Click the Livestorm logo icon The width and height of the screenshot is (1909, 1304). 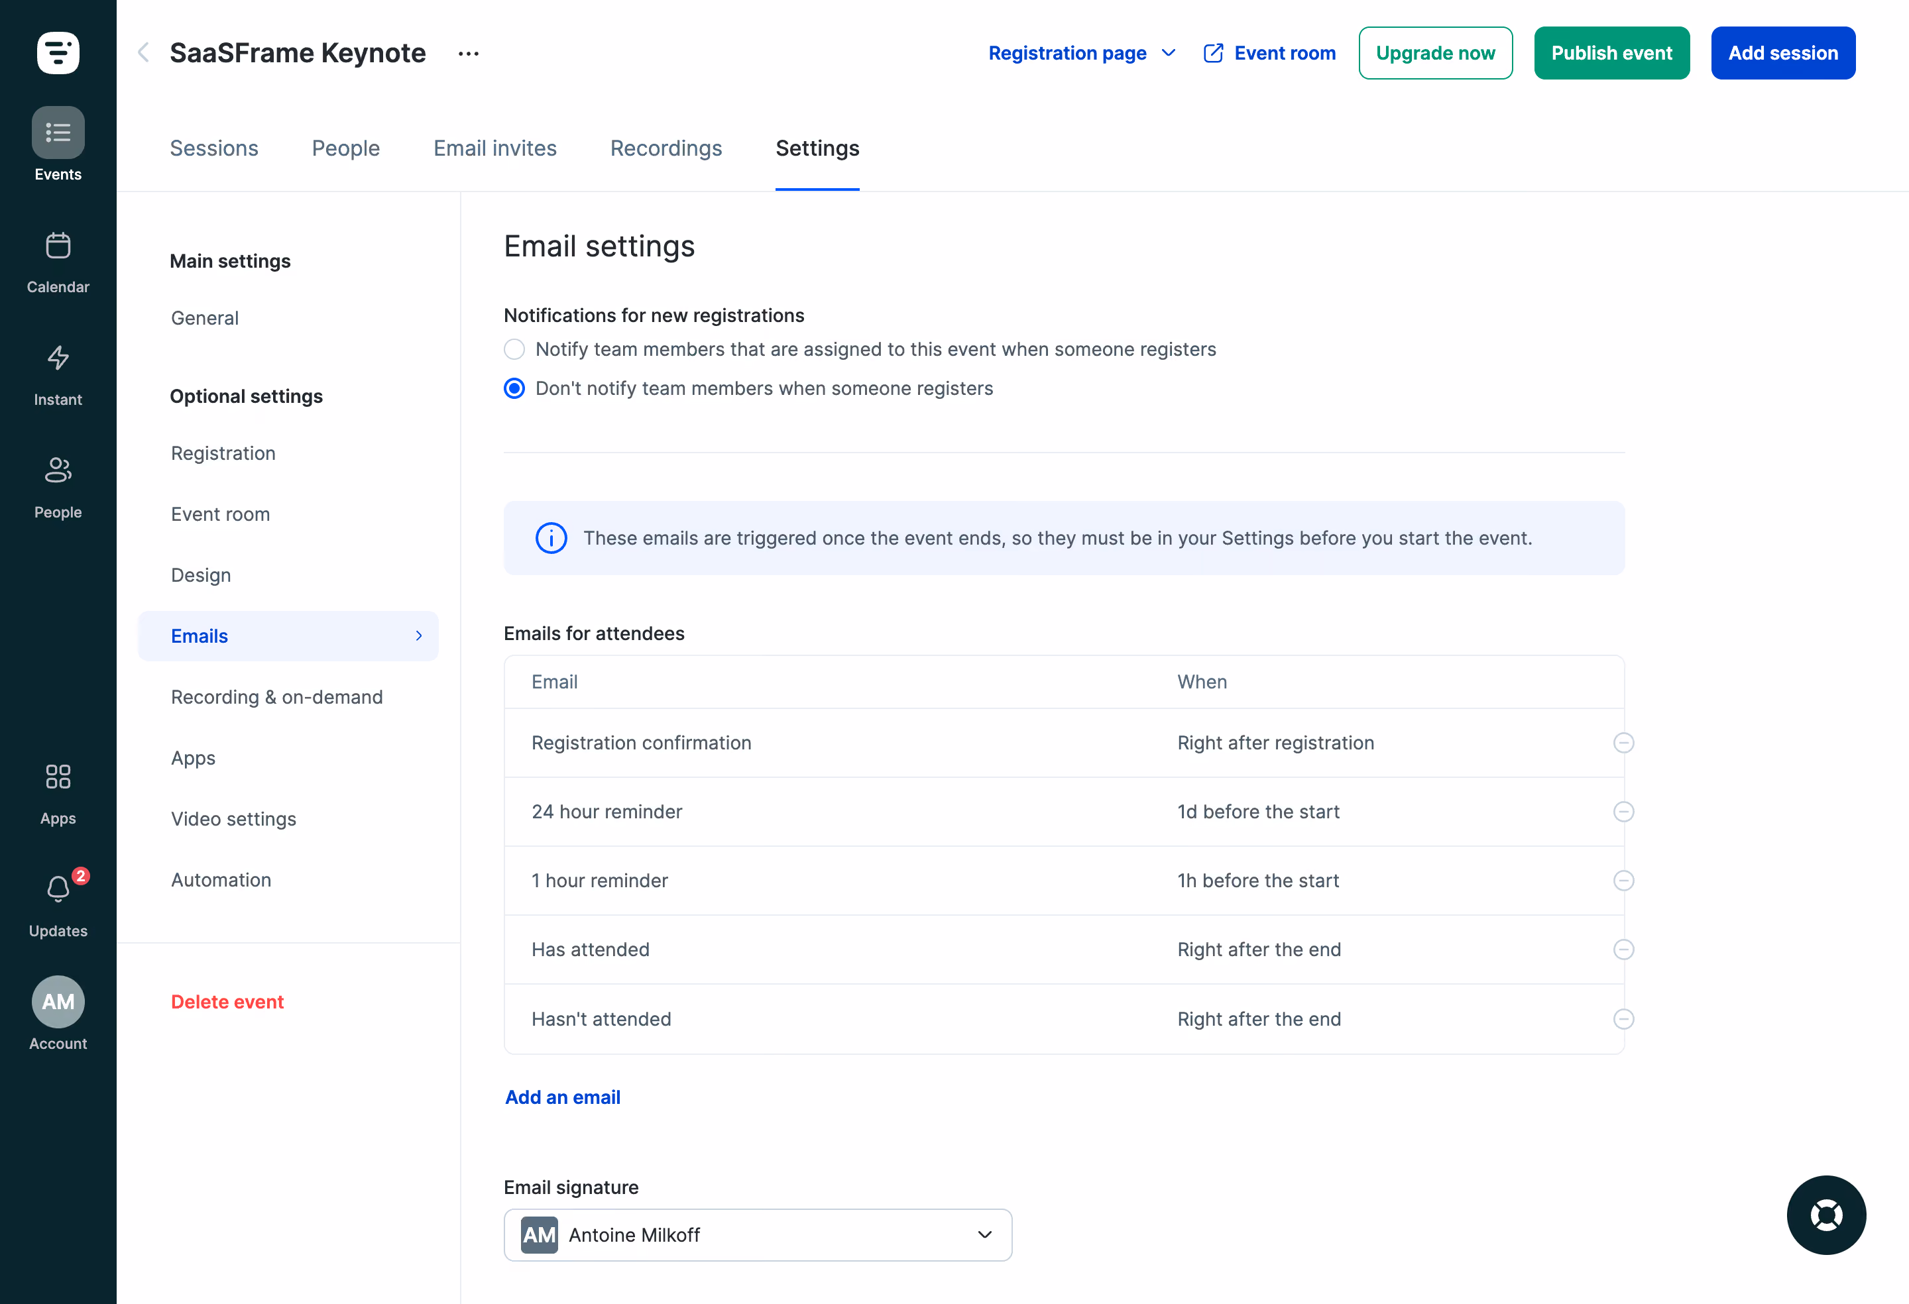click(58, 52)
